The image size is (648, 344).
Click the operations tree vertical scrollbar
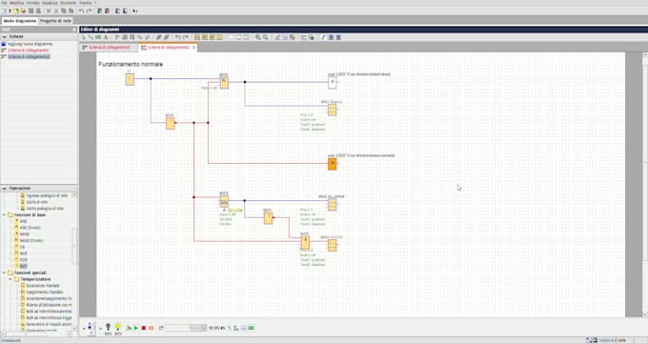click(x=74, y=246)
